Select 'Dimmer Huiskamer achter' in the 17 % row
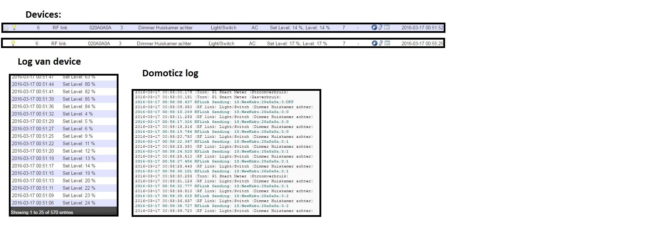Viewport: 657px width, 225px height. point(164,43)
